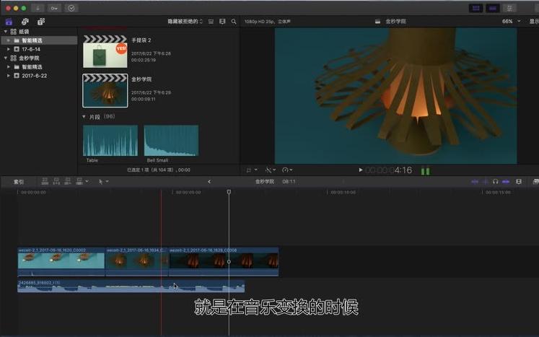Toggle the browser list view icon
This screenshot has height=337, width=539.
pyautogui.click(x=211, y=22)
